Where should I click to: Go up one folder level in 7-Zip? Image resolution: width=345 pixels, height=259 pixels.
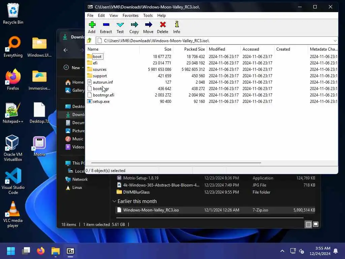pos(89,40)
